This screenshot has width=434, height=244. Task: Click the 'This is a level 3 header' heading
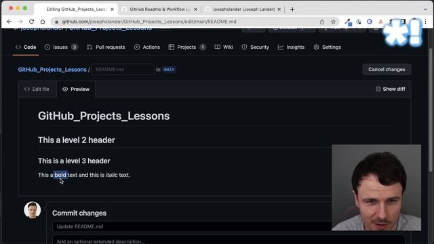[x=74, y=161]
